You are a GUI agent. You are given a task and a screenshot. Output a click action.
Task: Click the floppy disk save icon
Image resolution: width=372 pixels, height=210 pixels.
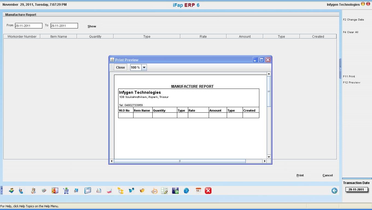(x=175, y=191)
